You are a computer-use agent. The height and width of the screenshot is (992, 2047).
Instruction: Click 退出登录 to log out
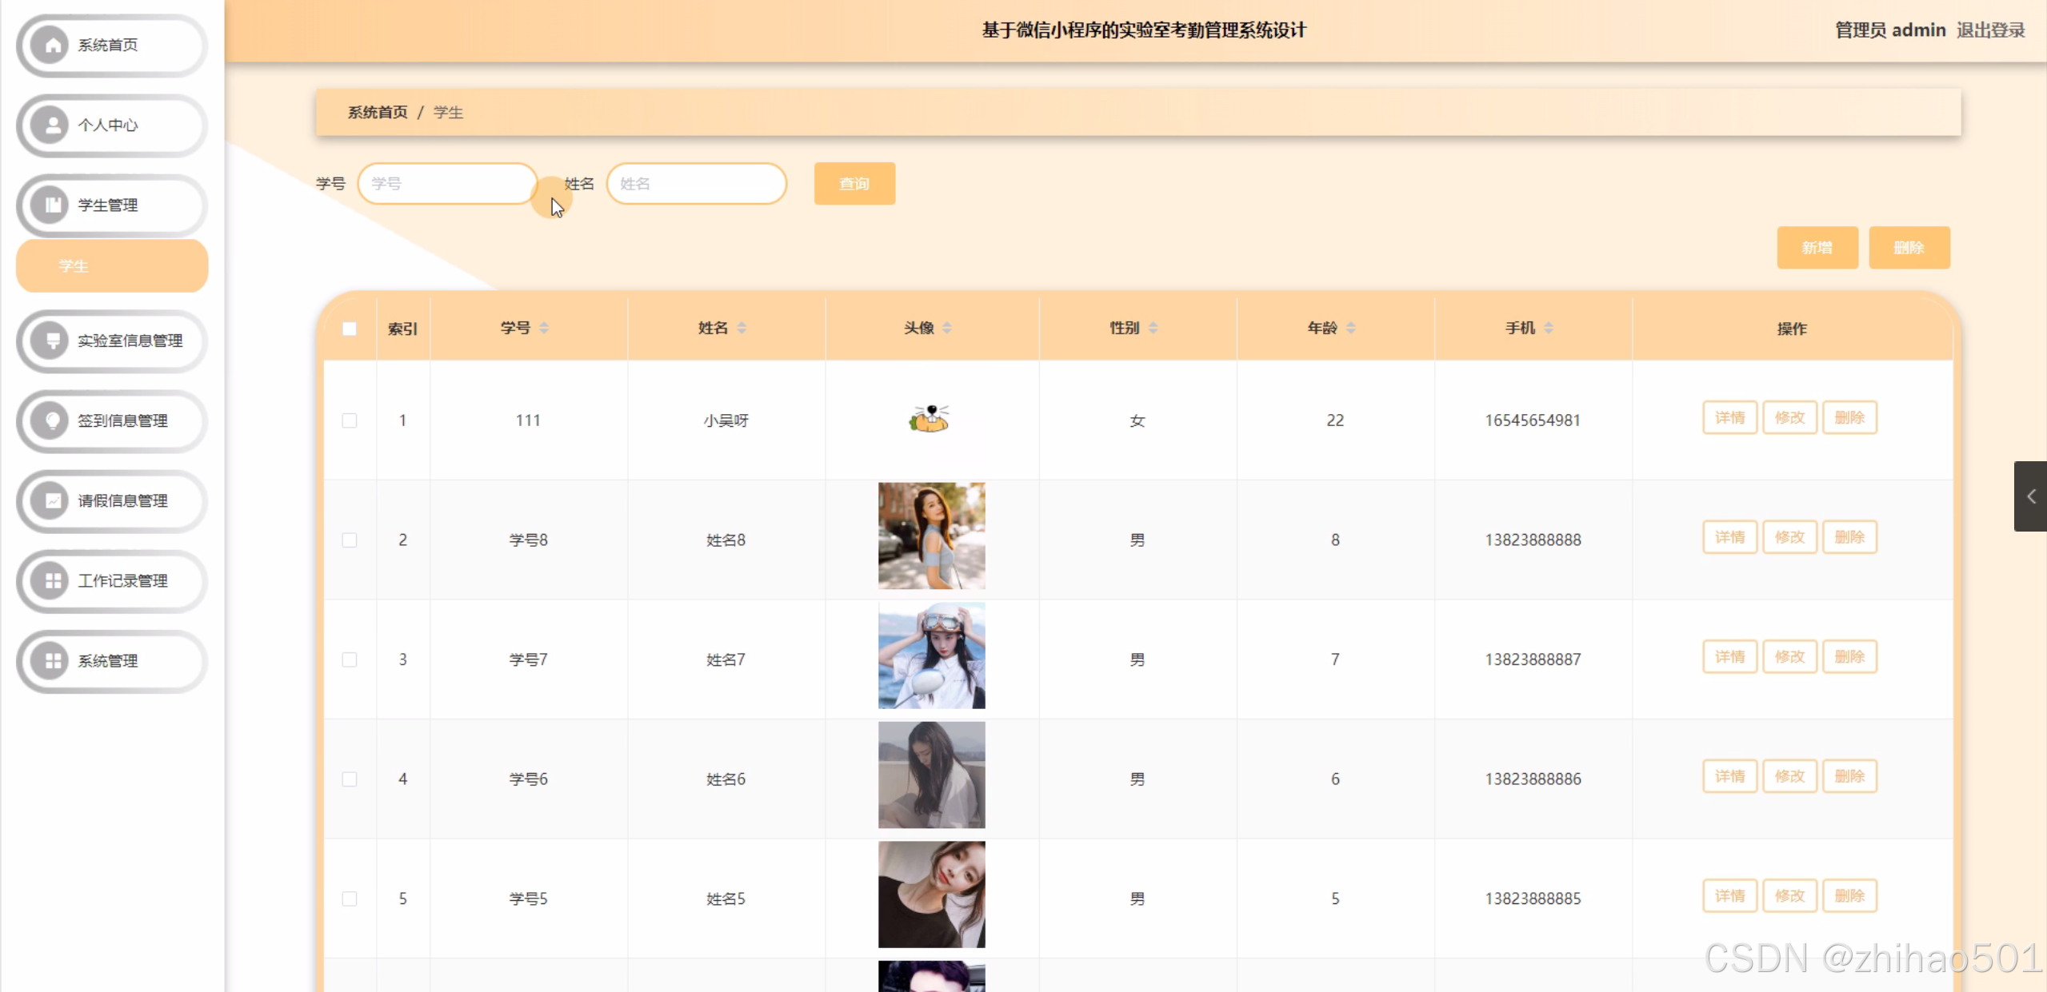(x=1990, y=30)
